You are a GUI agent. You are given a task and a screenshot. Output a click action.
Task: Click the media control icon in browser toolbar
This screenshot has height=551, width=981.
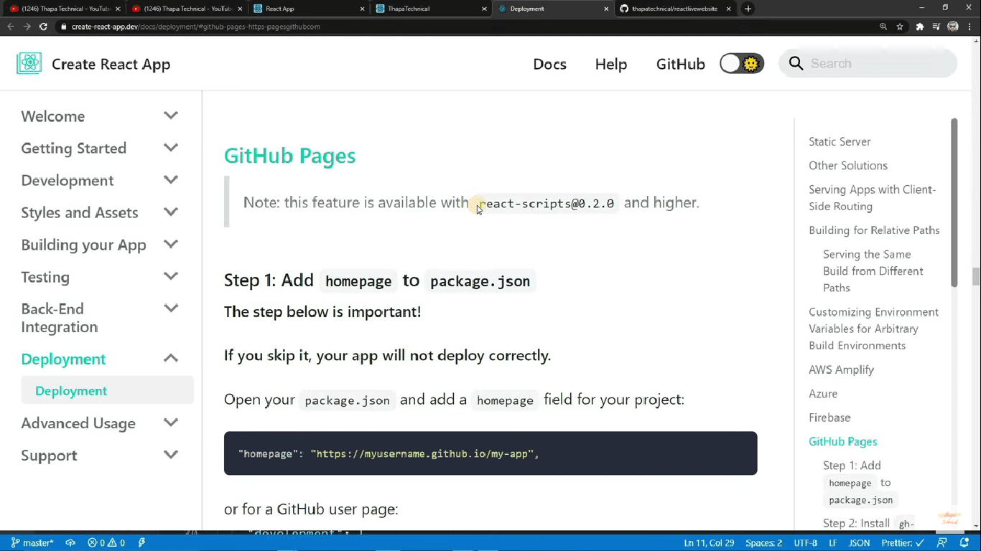pyautogui.click(x=936, y=27)
